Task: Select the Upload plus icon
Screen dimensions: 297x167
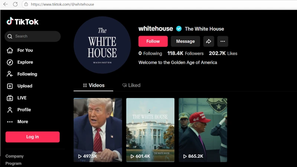Action: click(x=10, y=86)
